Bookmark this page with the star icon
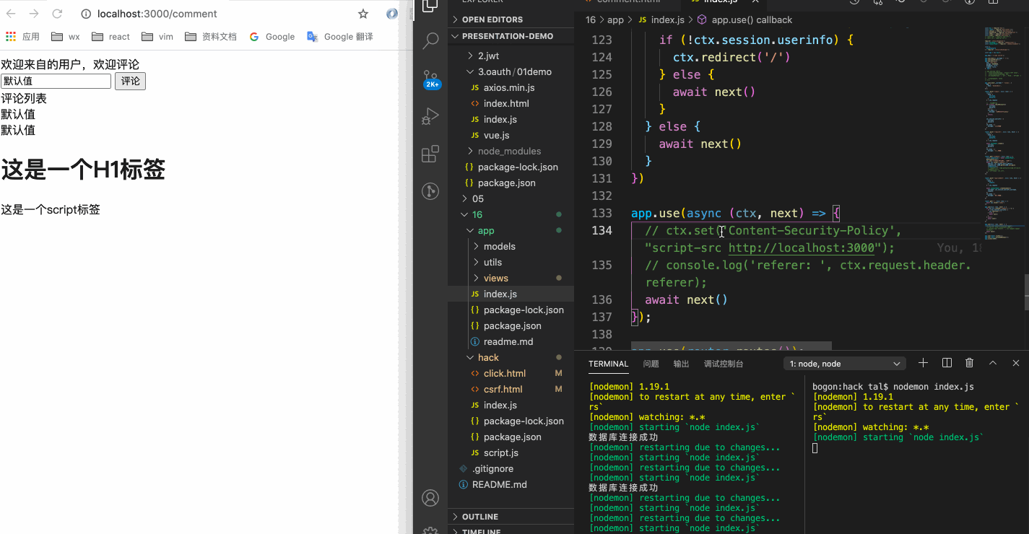 (x=363, y=14)
